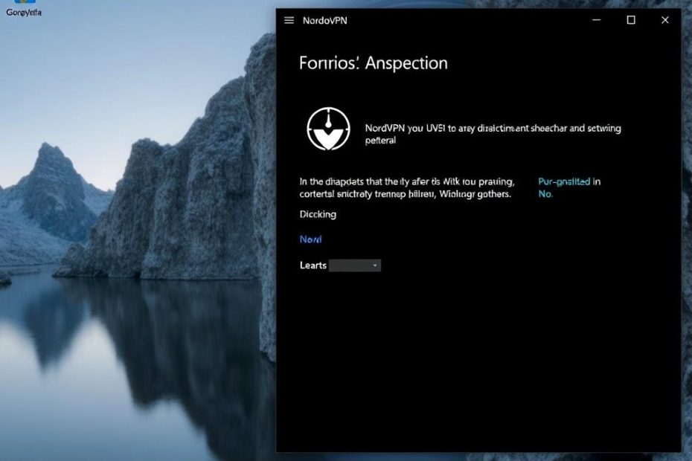Click the 'Forırios: Anspection' heading
Image resolution: width=692 pixels, height=461 pixels.
374,63
